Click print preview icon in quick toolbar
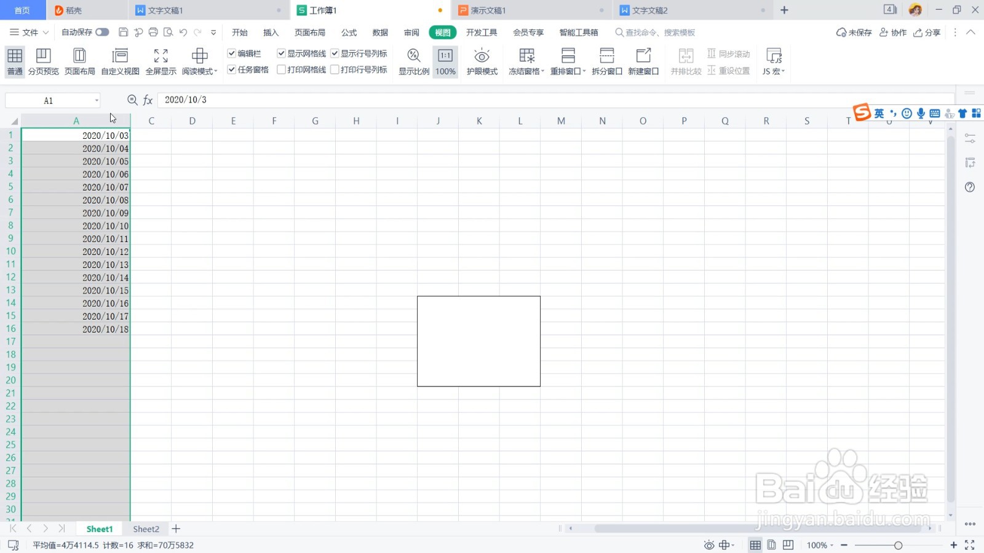This screenshot has width=984, height=553. pyautogui.click(x=168, y=32)
